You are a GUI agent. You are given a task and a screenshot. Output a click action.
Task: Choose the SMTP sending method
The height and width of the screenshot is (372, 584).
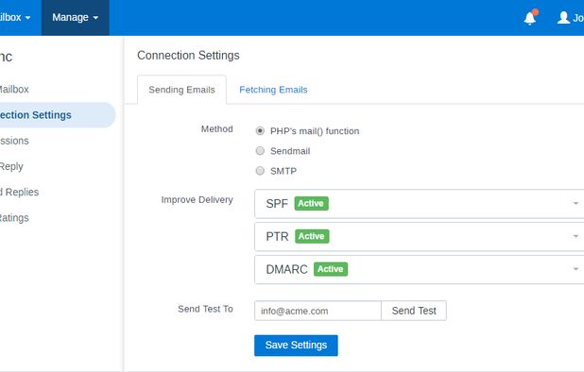(x=260, y=171)
